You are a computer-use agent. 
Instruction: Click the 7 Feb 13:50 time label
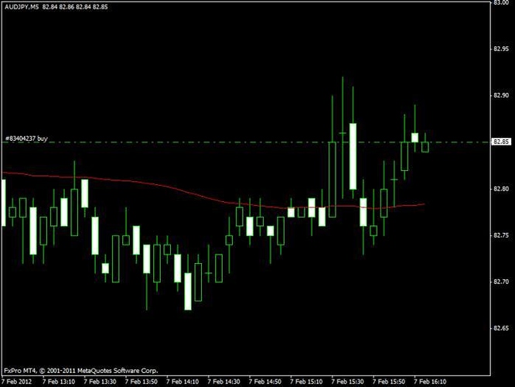point(142,382)
